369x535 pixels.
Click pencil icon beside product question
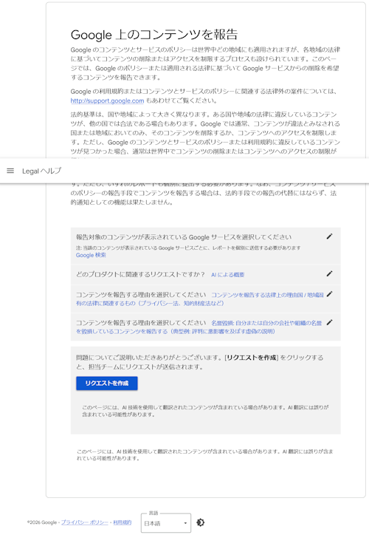click(x=329, y=273)
